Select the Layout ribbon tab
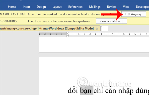The width and height of the screenshot is (149, 95). pyautogui.click(x=57, y=7)
